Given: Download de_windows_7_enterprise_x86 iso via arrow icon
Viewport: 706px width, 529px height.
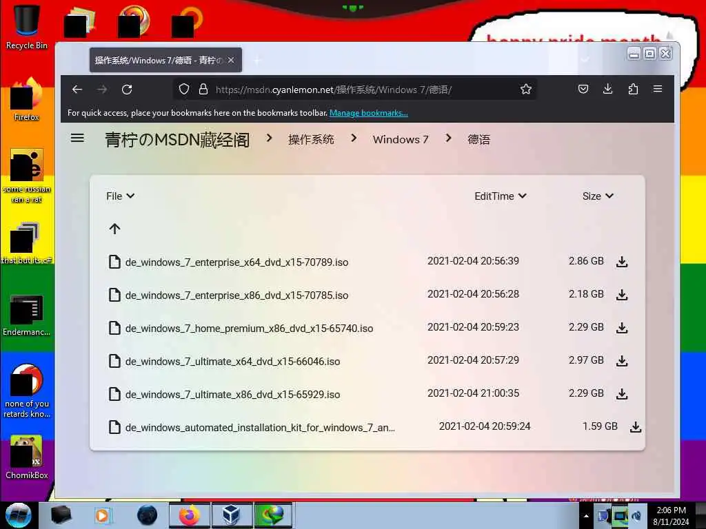Looking at the screenshot, I should 622,295.
